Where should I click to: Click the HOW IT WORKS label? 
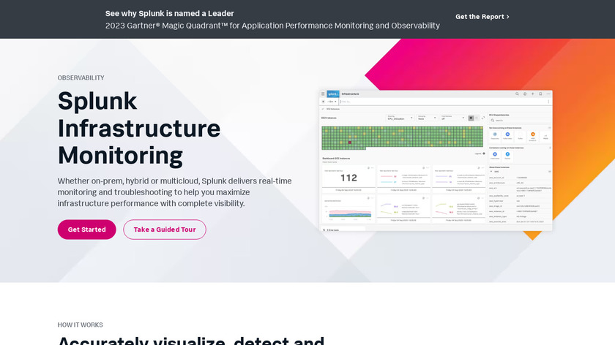[80, 325]
